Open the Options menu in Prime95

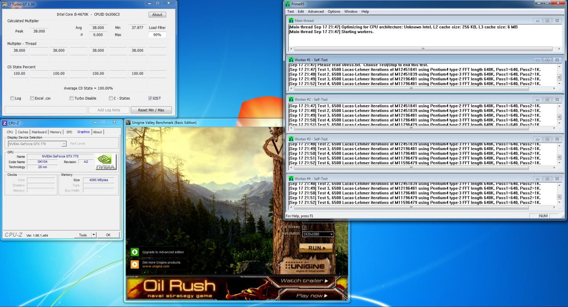pos(334,12)
